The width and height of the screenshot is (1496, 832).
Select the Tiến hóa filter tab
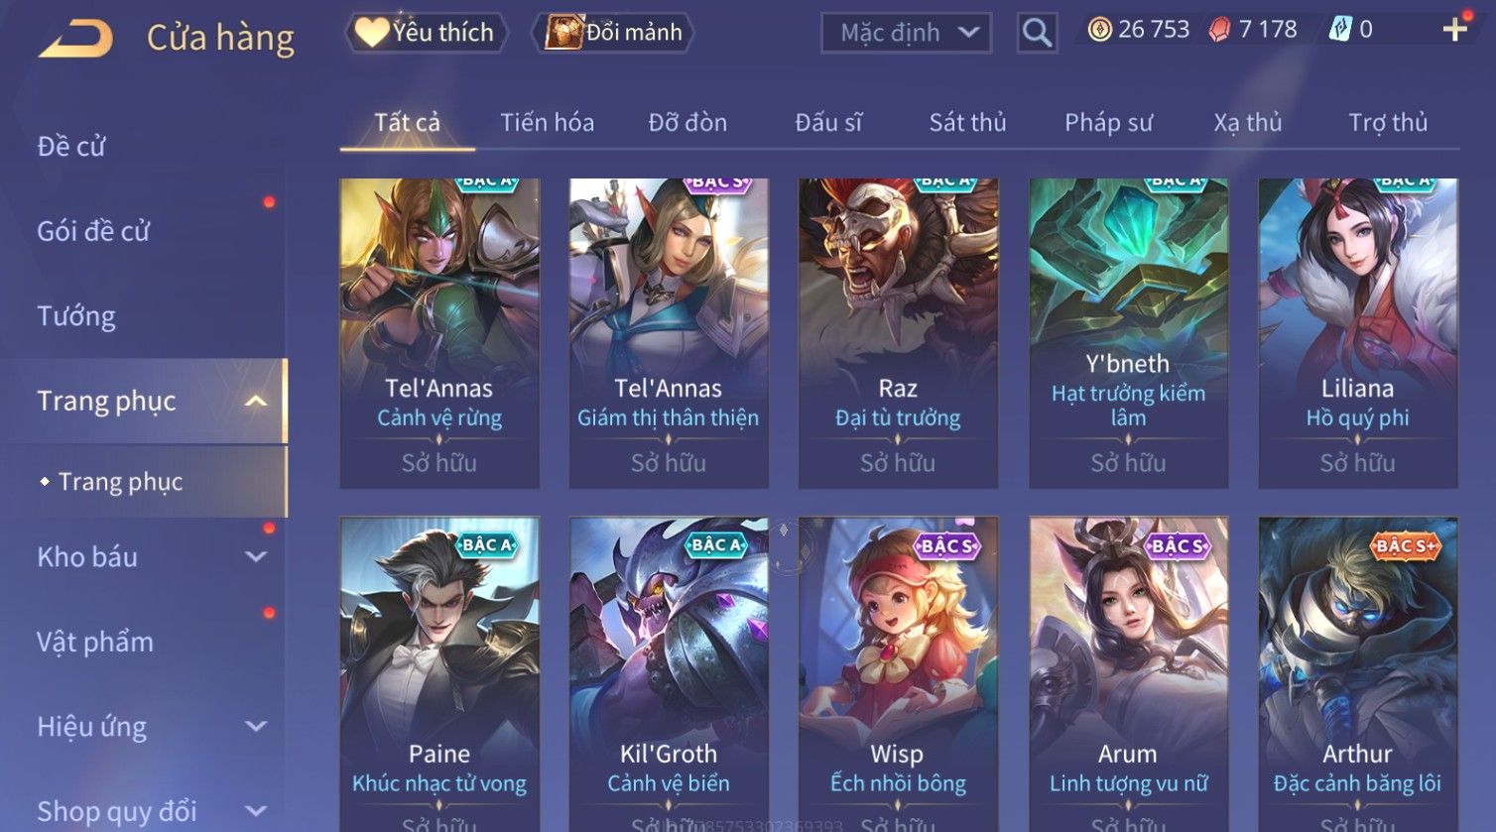547,122
